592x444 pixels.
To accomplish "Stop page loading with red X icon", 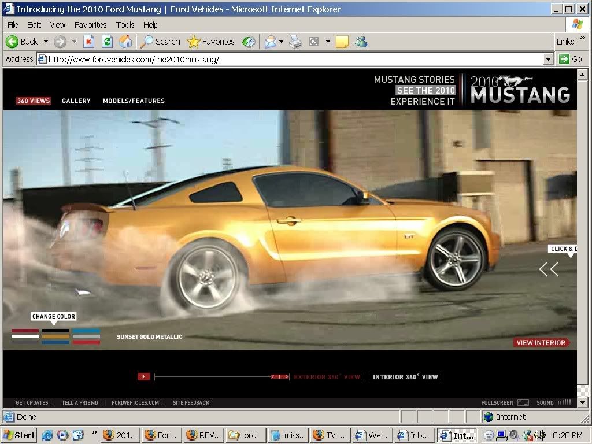I will pyautogui.click(x=88, y=42).
